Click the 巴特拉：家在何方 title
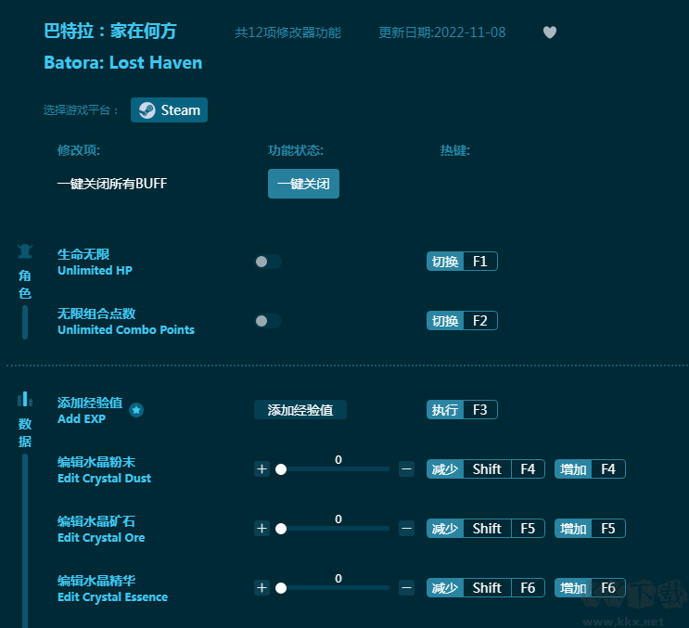689x628 pixels. pos(110,32)
